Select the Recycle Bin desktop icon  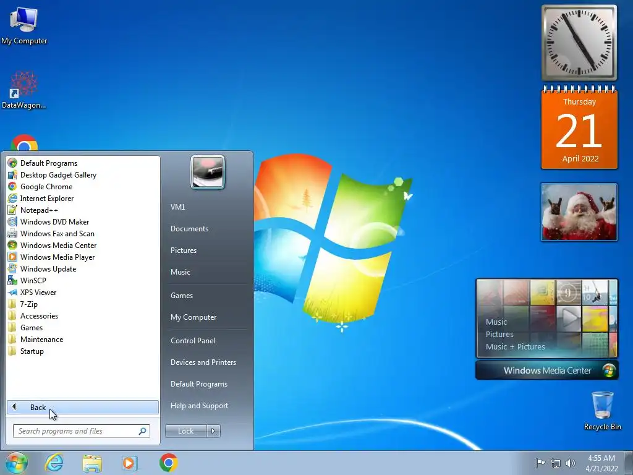coord(602,411)
